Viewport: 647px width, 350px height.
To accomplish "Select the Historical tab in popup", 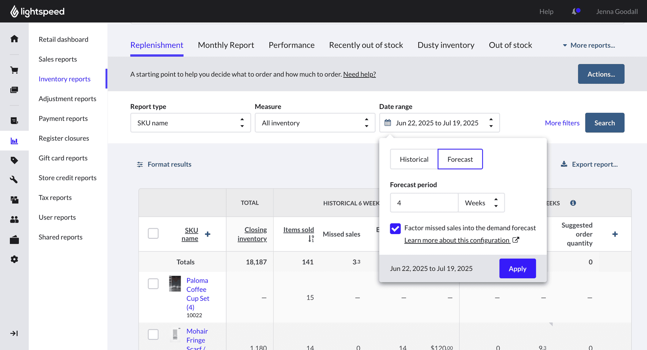I will point(414,159).
